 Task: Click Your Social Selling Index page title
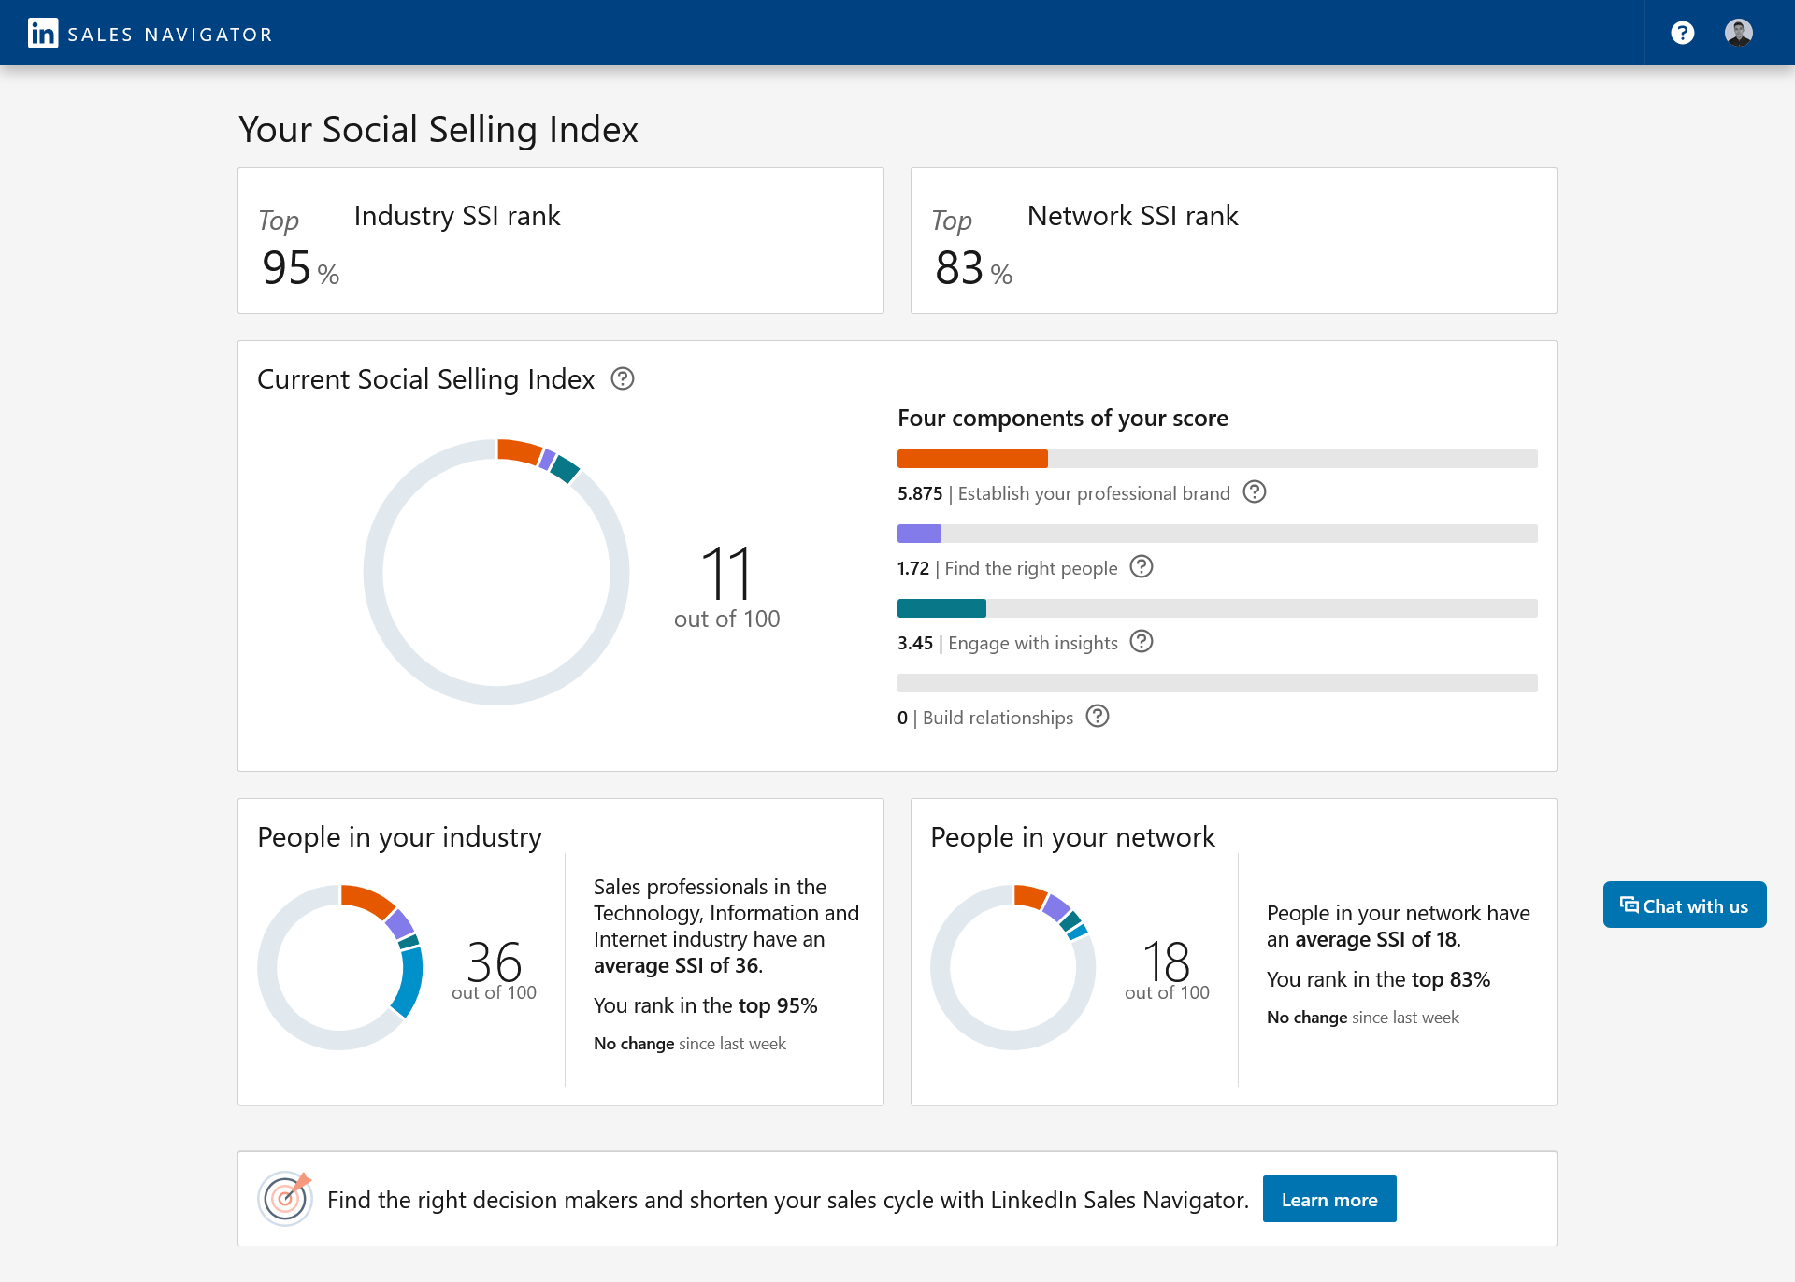438,130
